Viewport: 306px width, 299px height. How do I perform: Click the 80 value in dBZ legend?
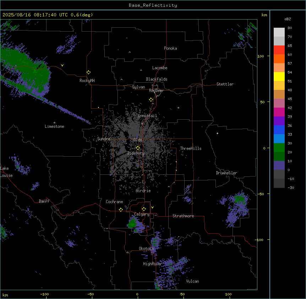point(290,28)
